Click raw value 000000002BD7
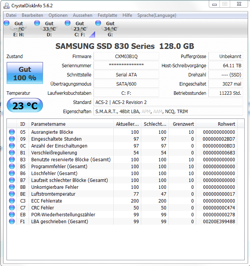Viewport: 250px width, 266px height. pos(219,139)
